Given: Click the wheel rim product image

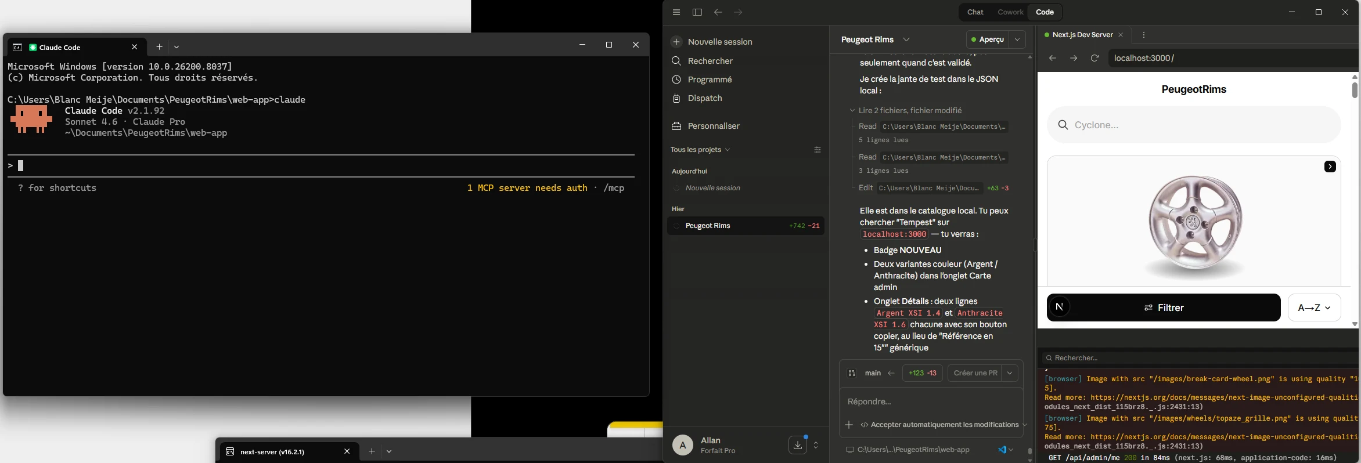Looking at the screenshot, I should point(1194,227).
